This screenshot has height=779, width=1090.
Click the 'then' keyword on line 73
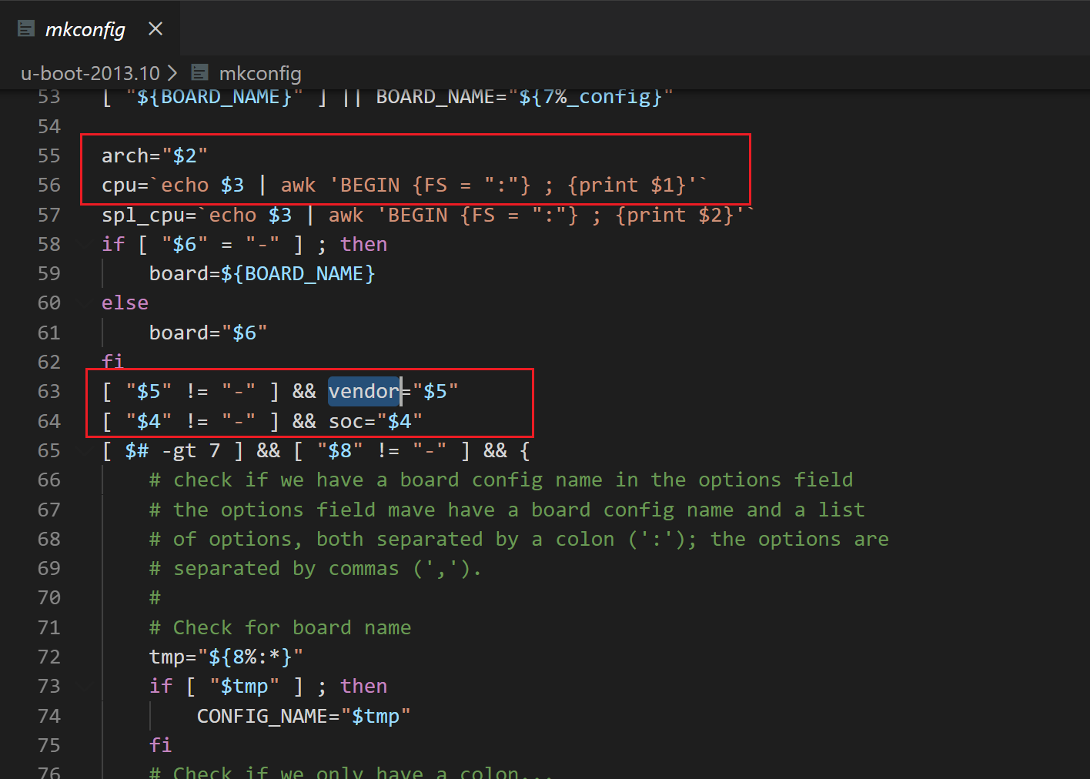(x=364, y=687)
